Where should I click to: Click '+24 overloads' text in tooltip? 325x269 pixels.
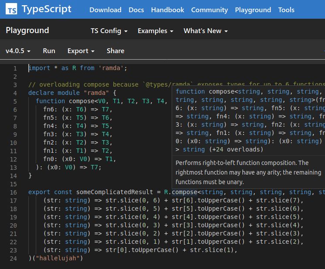236,149
